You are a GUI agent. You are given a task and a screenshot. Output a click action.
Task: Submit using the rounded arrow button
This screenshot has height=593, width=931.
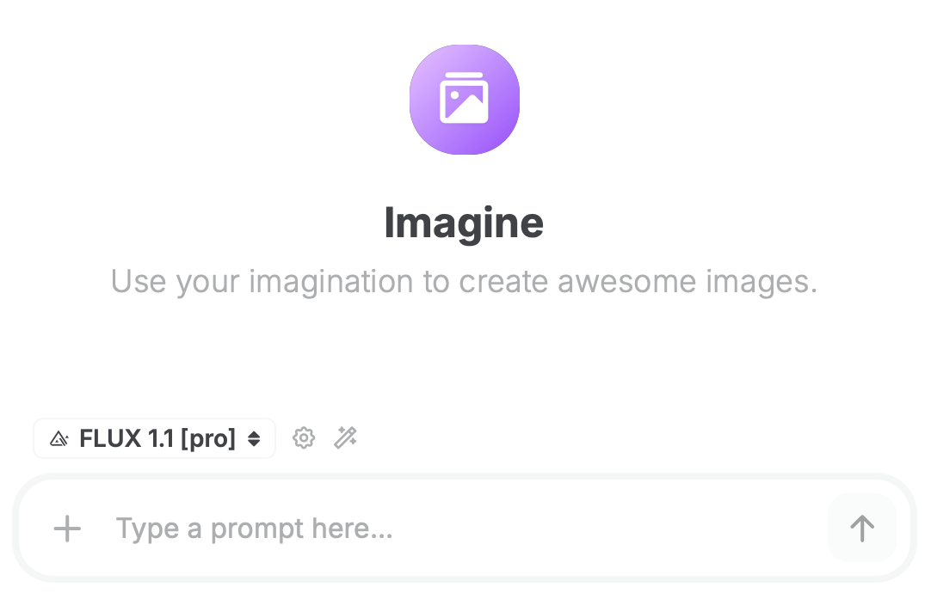tap(861, 528)
